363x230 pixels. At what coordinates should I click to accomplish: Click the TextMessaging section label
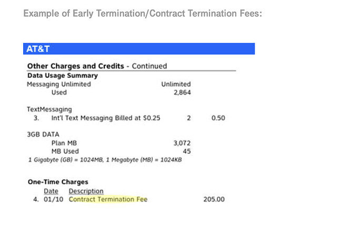[49, 109]
